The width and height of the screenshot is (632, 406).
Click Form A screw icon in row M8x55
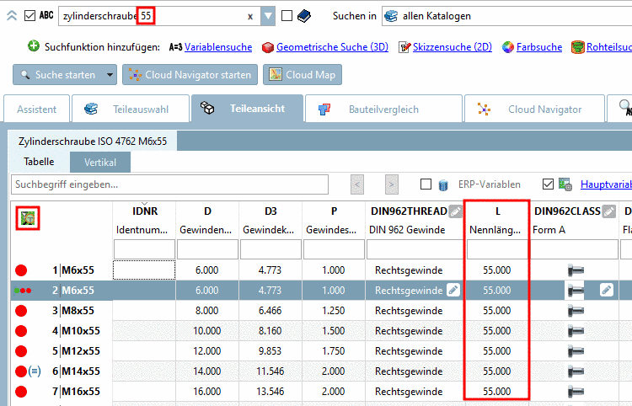(x=576, y=311)
